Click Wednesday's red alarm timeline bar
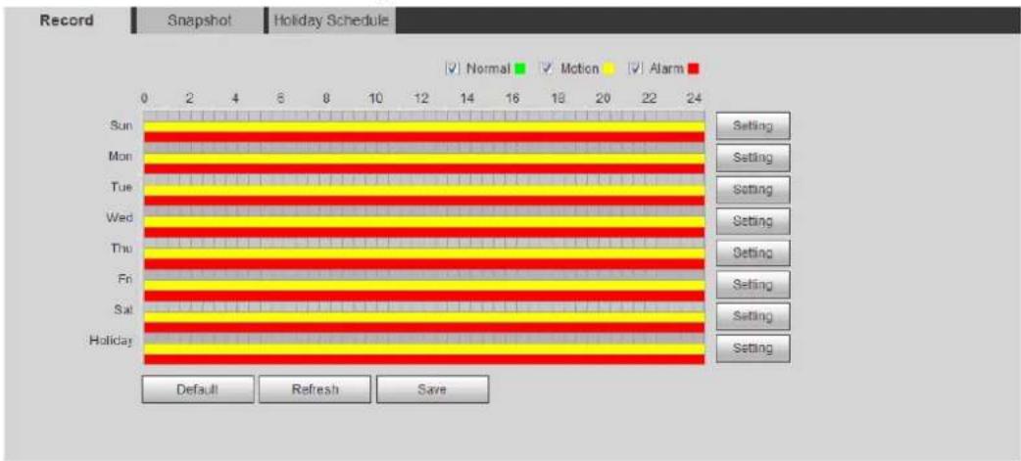Viewport: 1021px width, 461px height. point(424,232)
